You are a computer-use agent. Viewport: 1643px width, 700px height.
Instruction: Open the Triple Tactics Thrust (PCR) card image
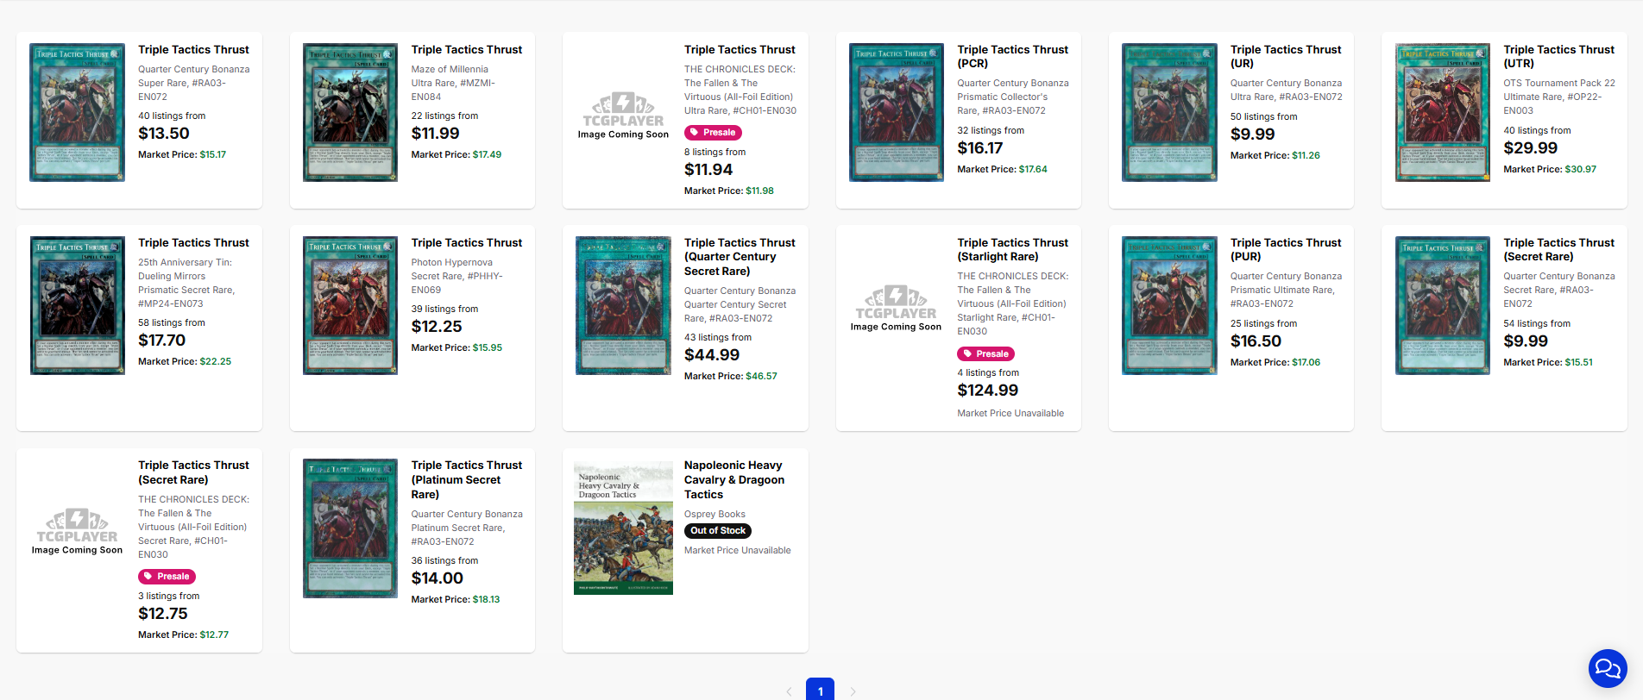point(897,112)
